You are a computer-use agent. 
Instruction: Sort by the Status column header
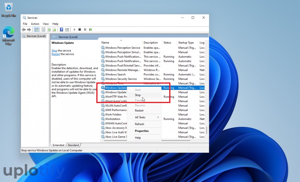(x=169, y=42)
